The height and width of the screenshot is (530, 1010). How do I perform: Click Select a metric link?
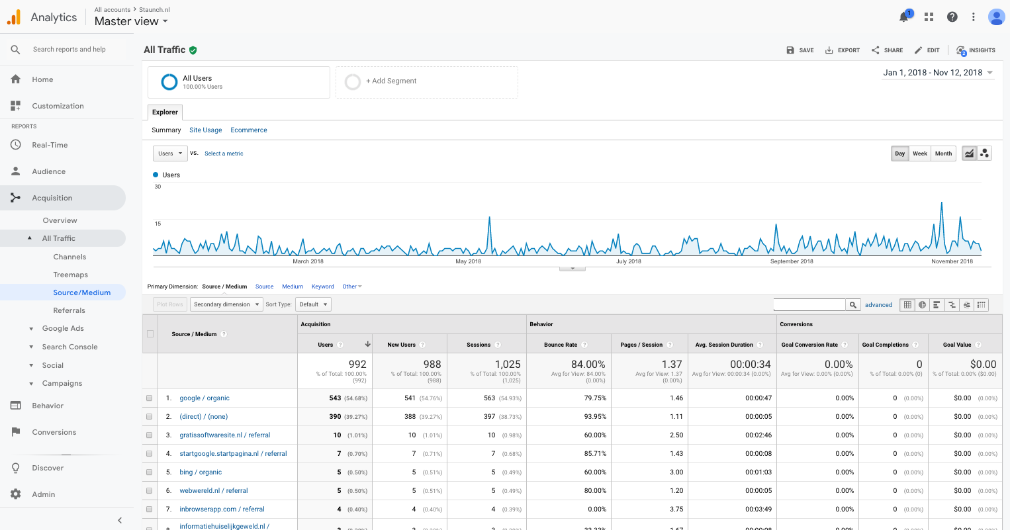coord(224,154)
